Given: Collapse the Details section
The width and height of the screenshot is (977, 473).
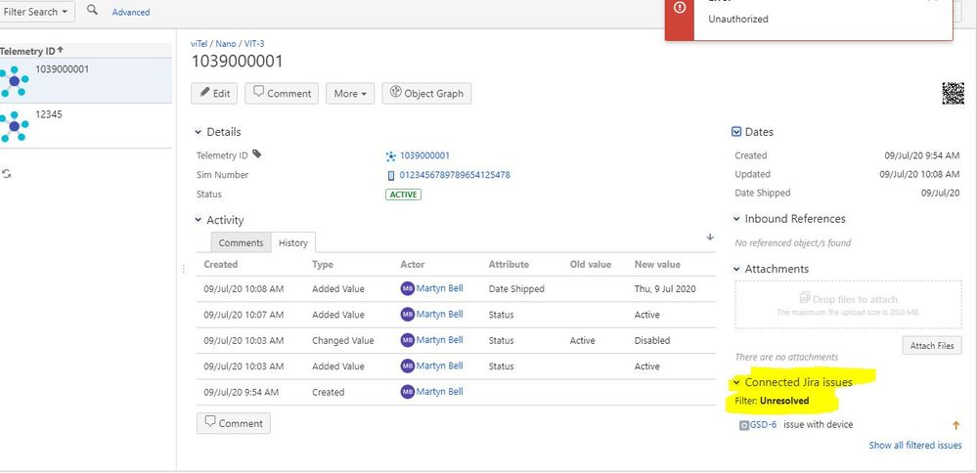Looking at the screenshot, I should pyautogui.click(x=199, y=132).
